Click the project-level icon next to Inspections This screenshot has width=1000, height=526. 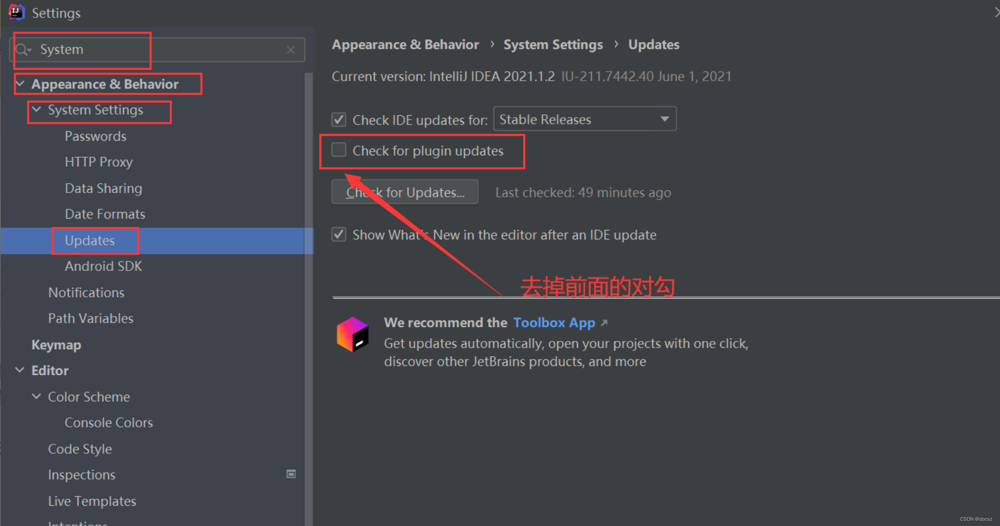[x=291, y=474]
